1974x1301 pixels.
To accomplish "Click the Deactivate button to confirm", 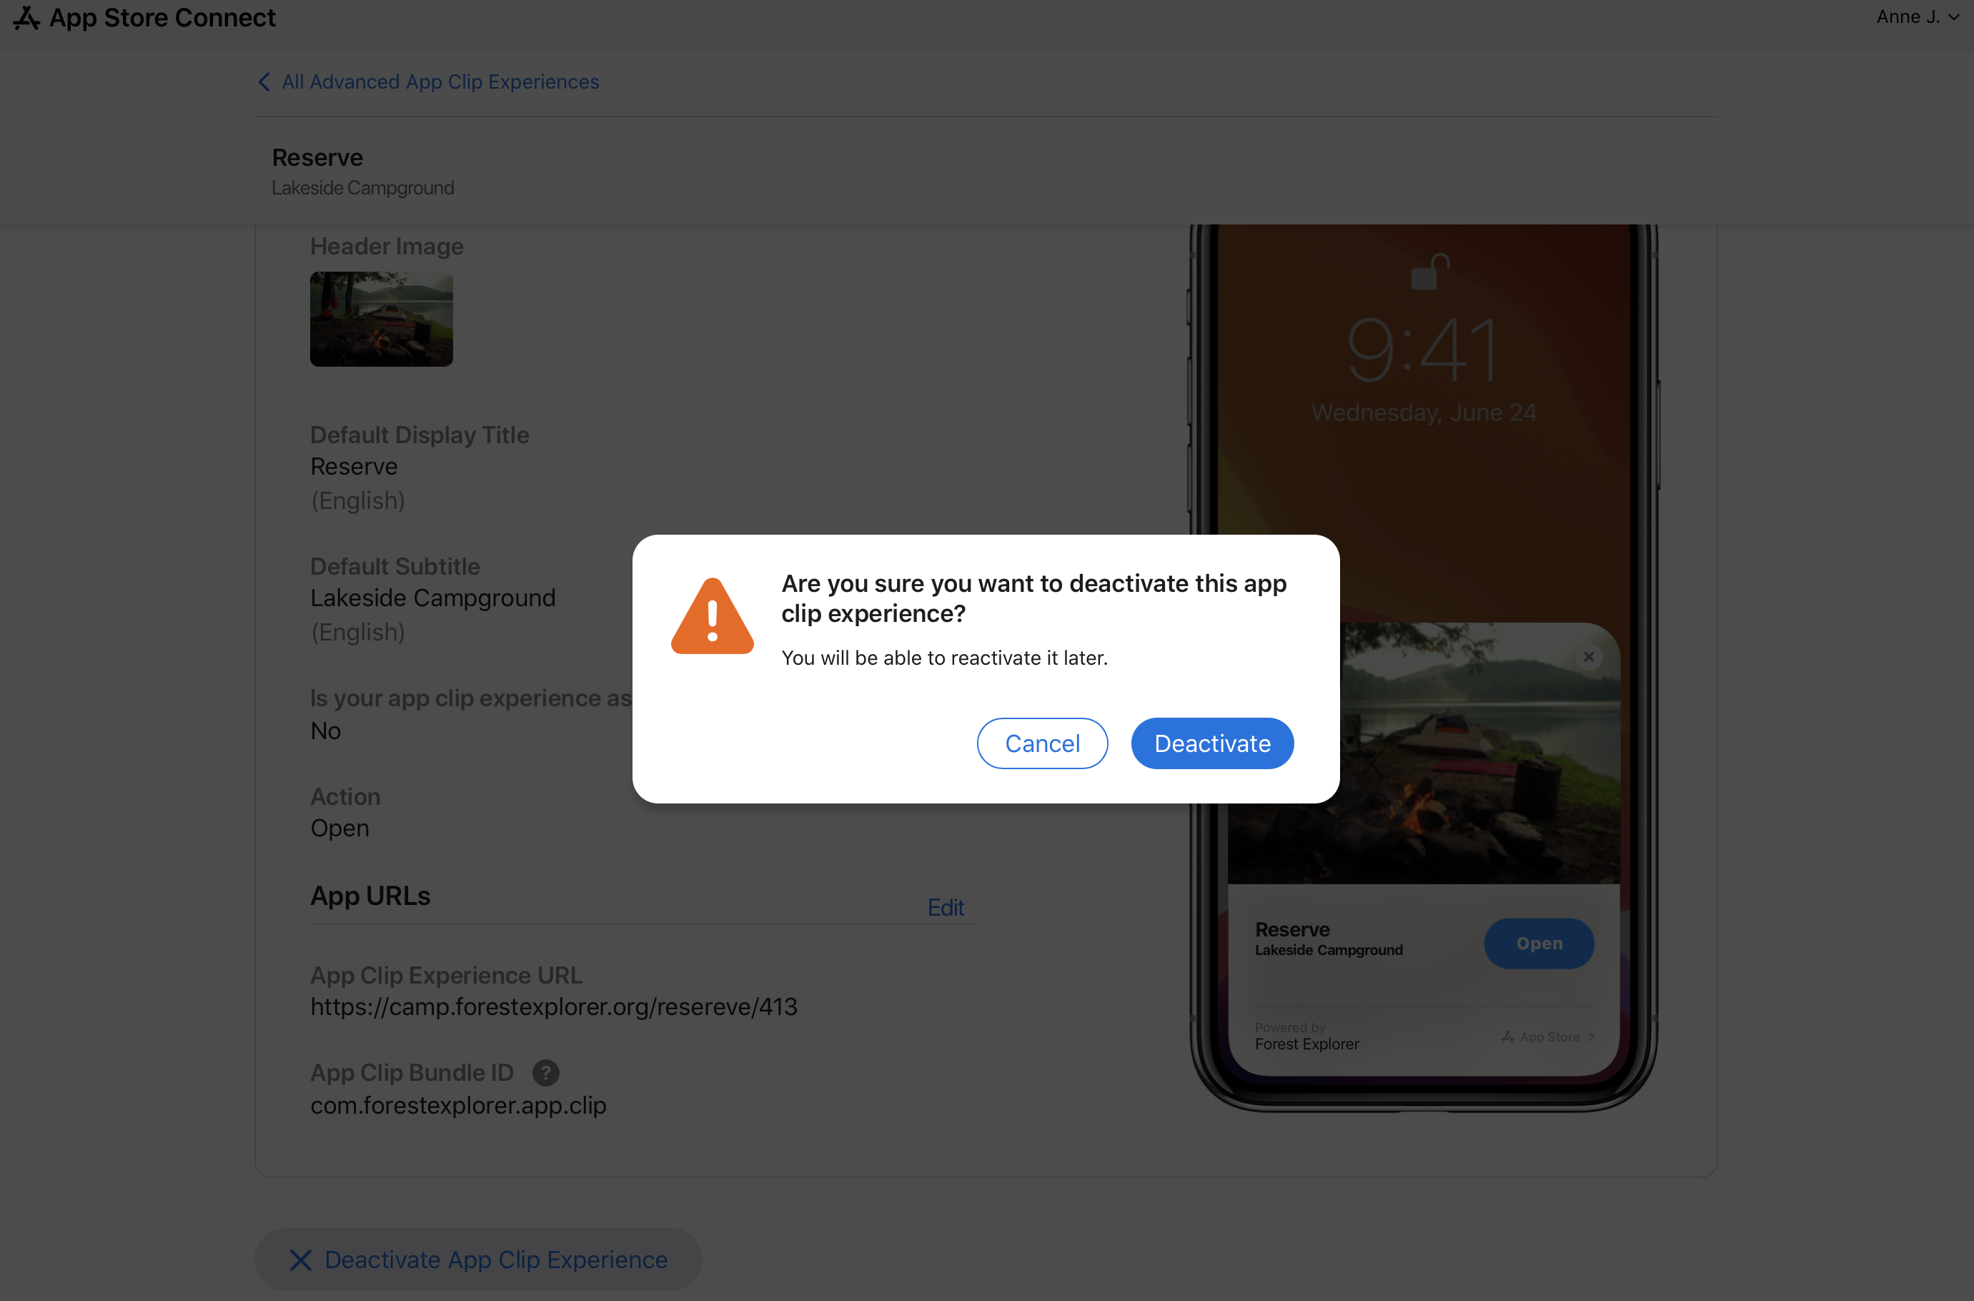I will (1212, 743).
